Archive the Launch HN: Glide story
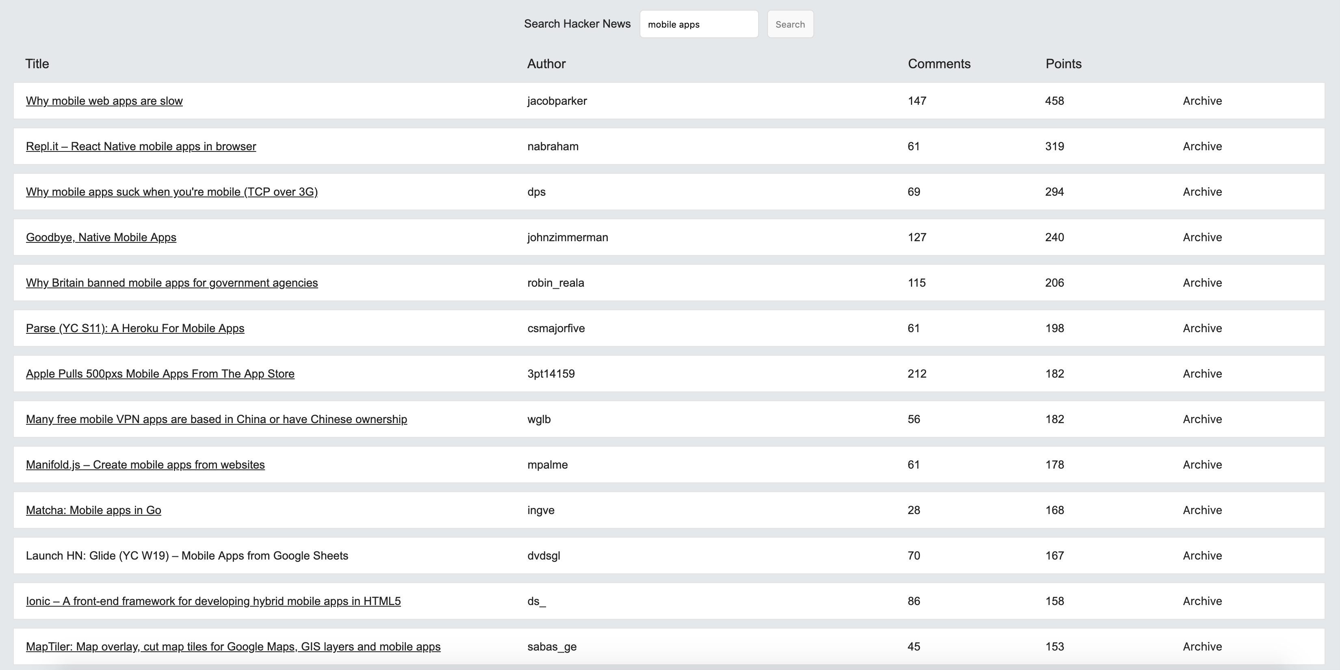The width and height of the screenshot is (1340, 670). point(1201,555)
